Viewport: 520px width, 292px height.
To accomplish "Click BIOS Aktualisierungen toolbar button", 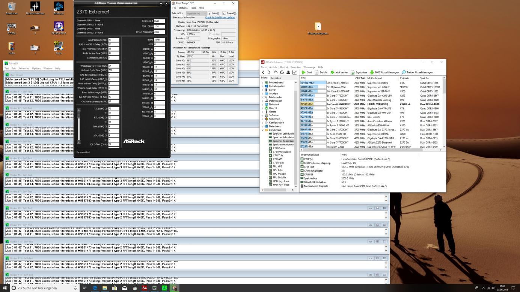I will 384,72.
